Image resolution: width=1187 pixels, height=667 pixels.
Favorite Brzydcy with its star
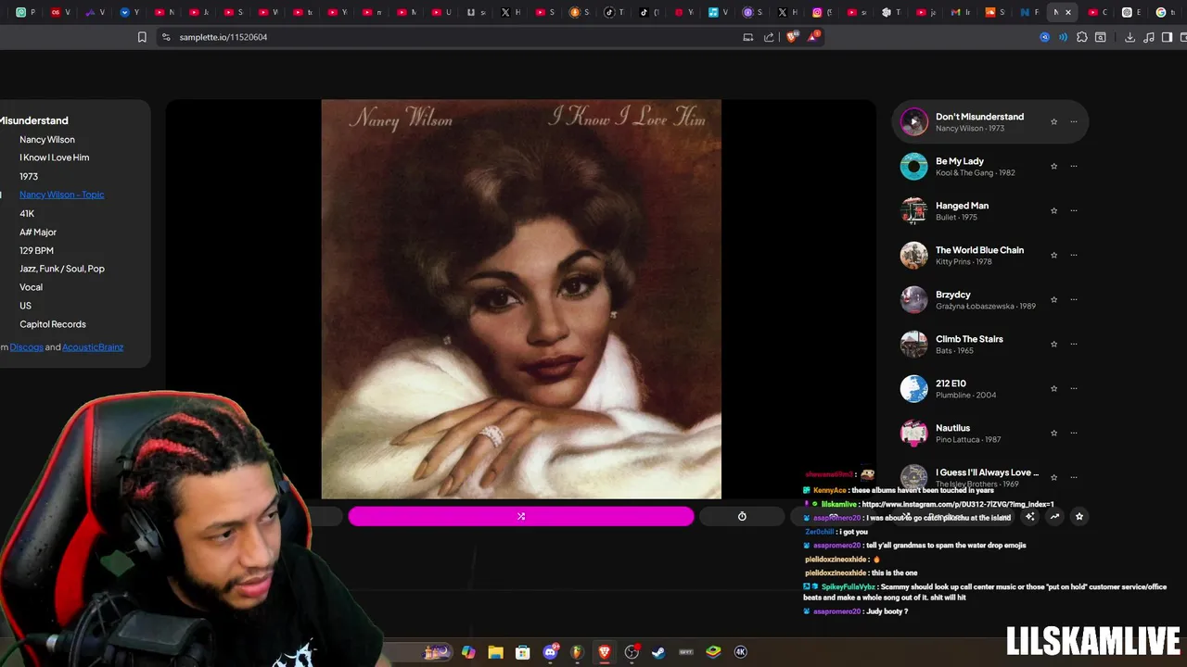[x=1053, y=299]
